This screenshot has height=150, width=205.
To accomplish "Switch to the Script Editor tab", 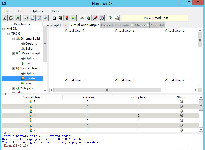I will click(x=60, y=25).
